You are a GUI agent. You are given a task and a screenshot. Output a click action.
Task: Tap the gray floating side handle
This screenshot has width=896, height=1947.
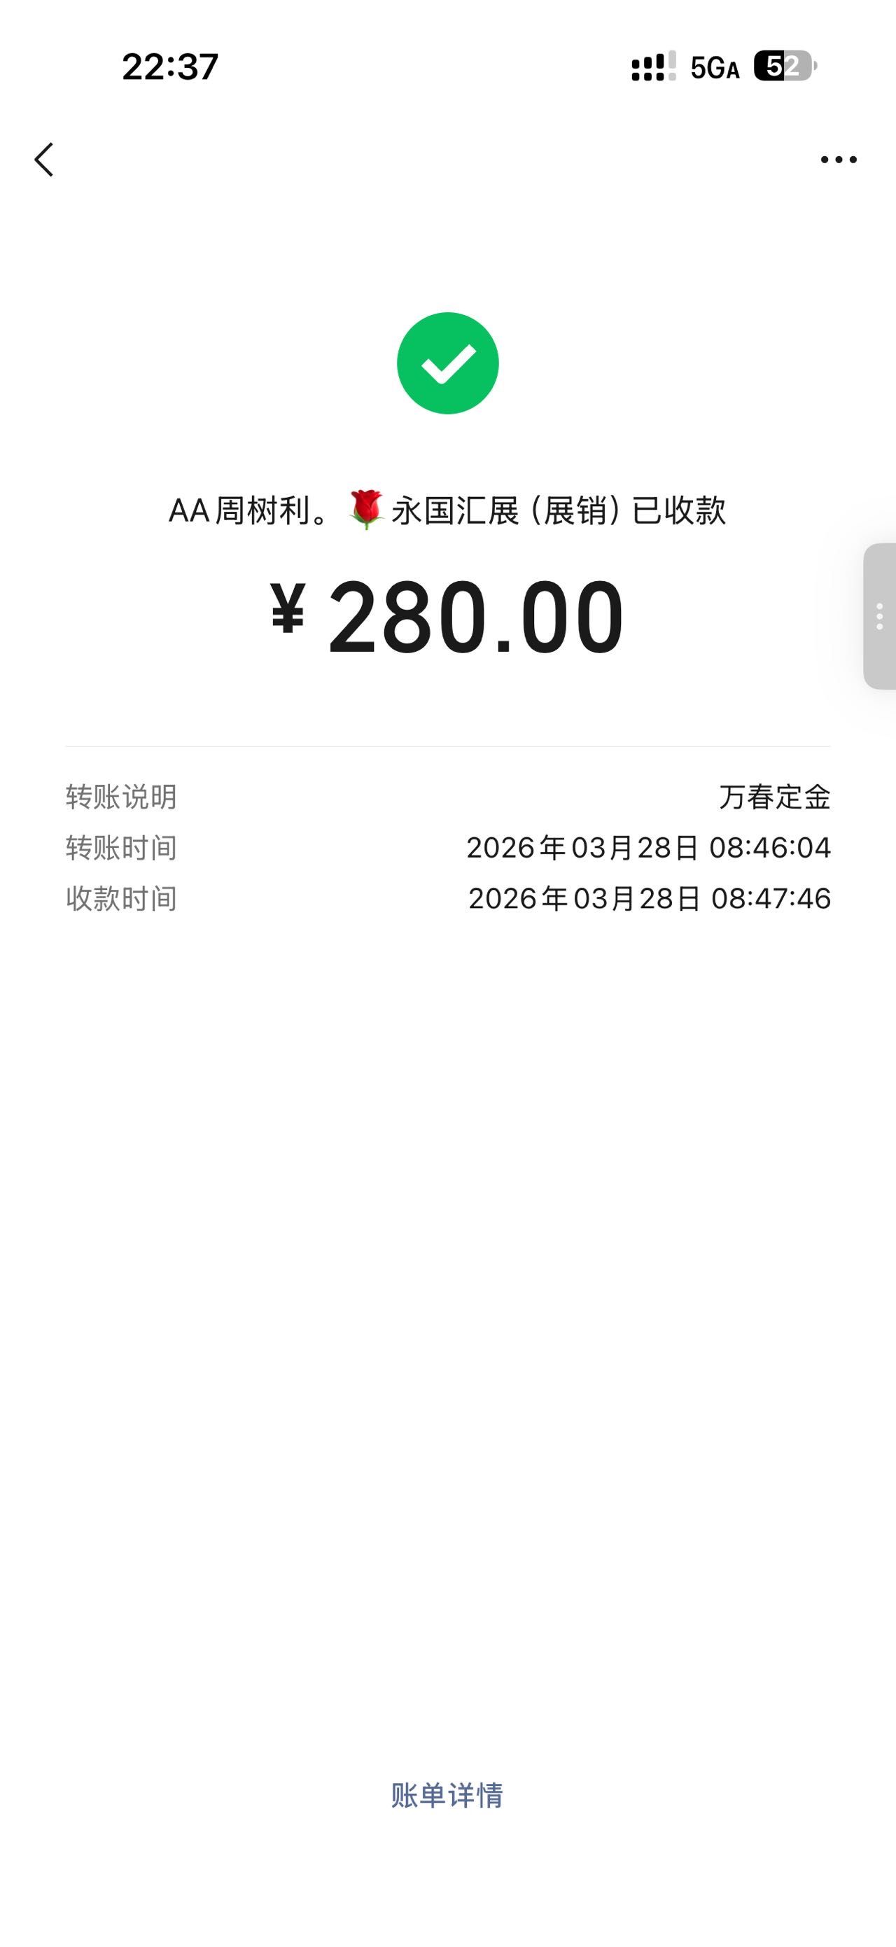pyautogui.click(x=879, y=616)
